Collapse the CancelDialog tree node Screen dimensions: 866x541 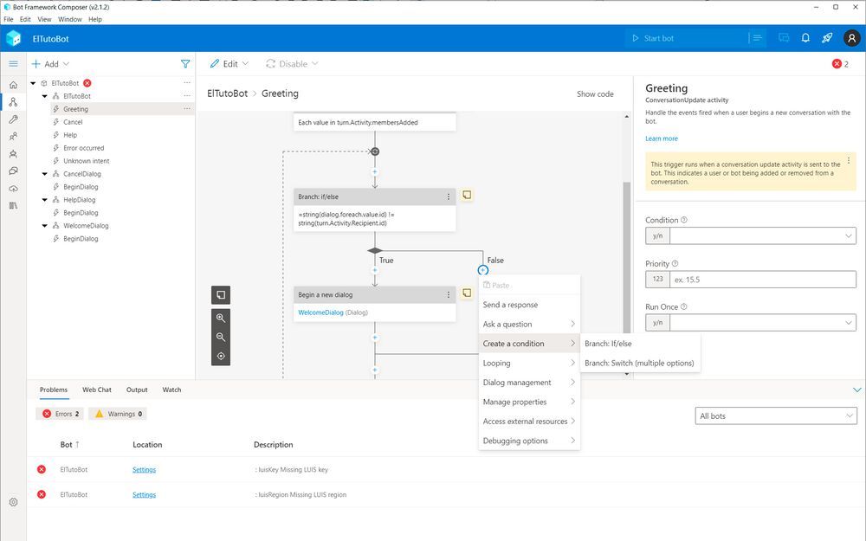pos(45,174)
